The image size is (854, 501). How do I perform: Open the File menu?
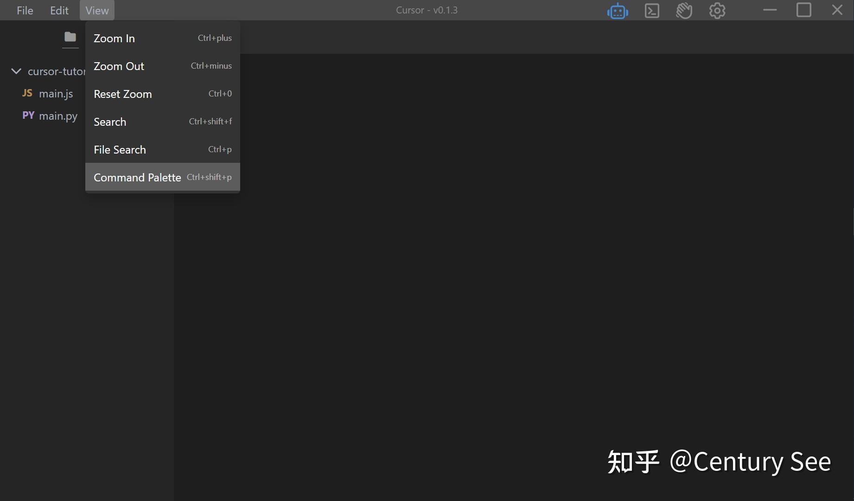coord(25,10)
